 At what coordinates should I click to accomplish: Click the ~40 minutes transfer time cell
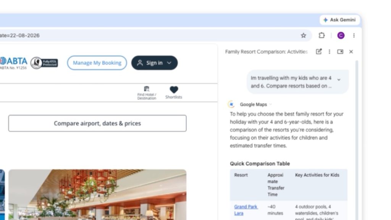pyautogui.click(x=275, y=210)
